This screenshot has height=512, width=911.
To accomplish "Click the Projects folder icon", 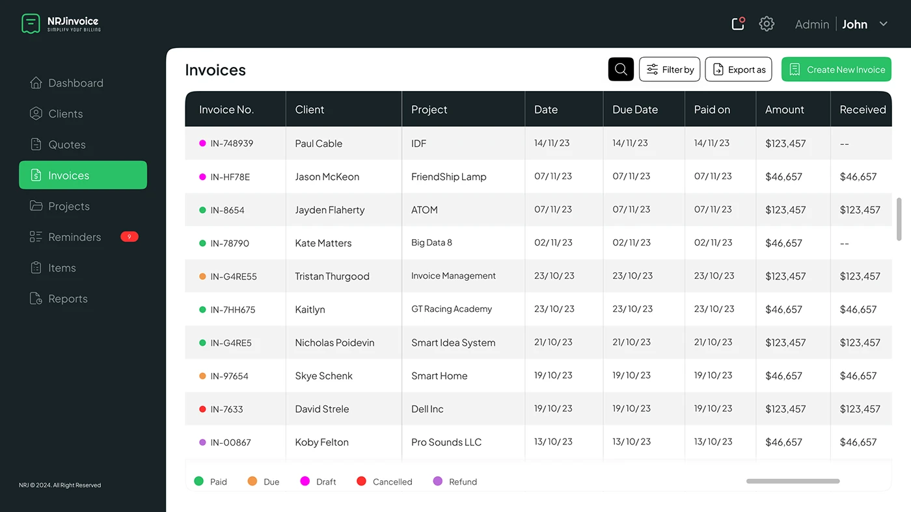I will pos(36,206).
